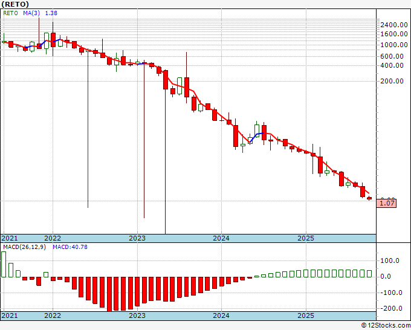
Task: Click the 1000.00 price axis label
Action: (x=394, y=45)
